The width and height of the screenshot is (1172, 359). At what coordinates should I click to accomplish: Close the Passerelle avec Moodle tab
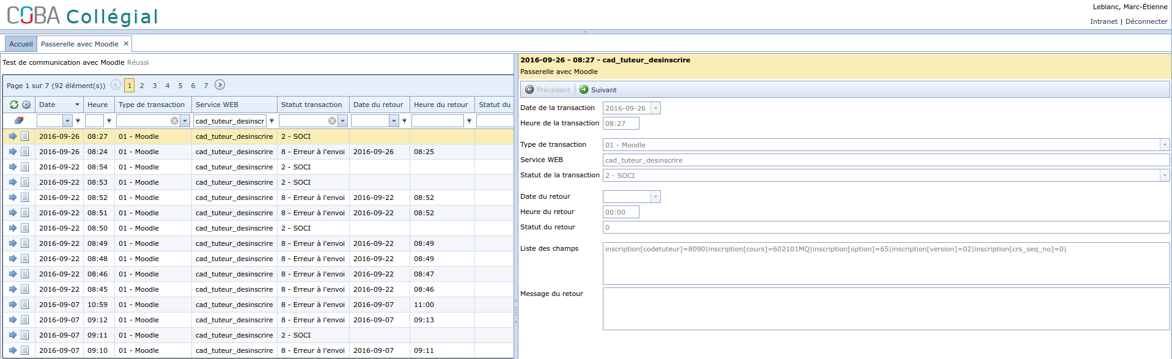click(126, 43)
